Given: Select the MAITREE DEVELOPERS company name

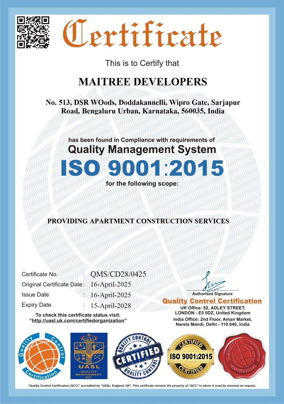Looking at the screenshot, I should (x=143, y=82).
